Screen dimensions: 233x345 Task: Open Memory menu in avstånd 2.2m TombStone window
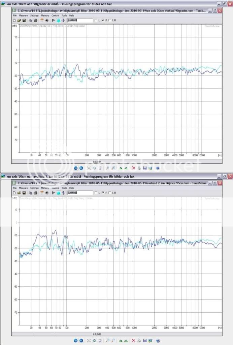[45, 188]
